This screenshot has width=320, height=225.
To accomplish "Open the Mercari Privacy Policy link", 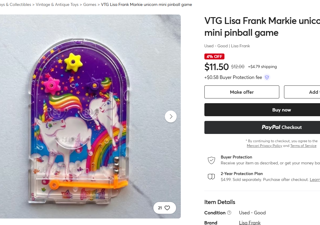I will pyautogui.click(x=264, y=146).
